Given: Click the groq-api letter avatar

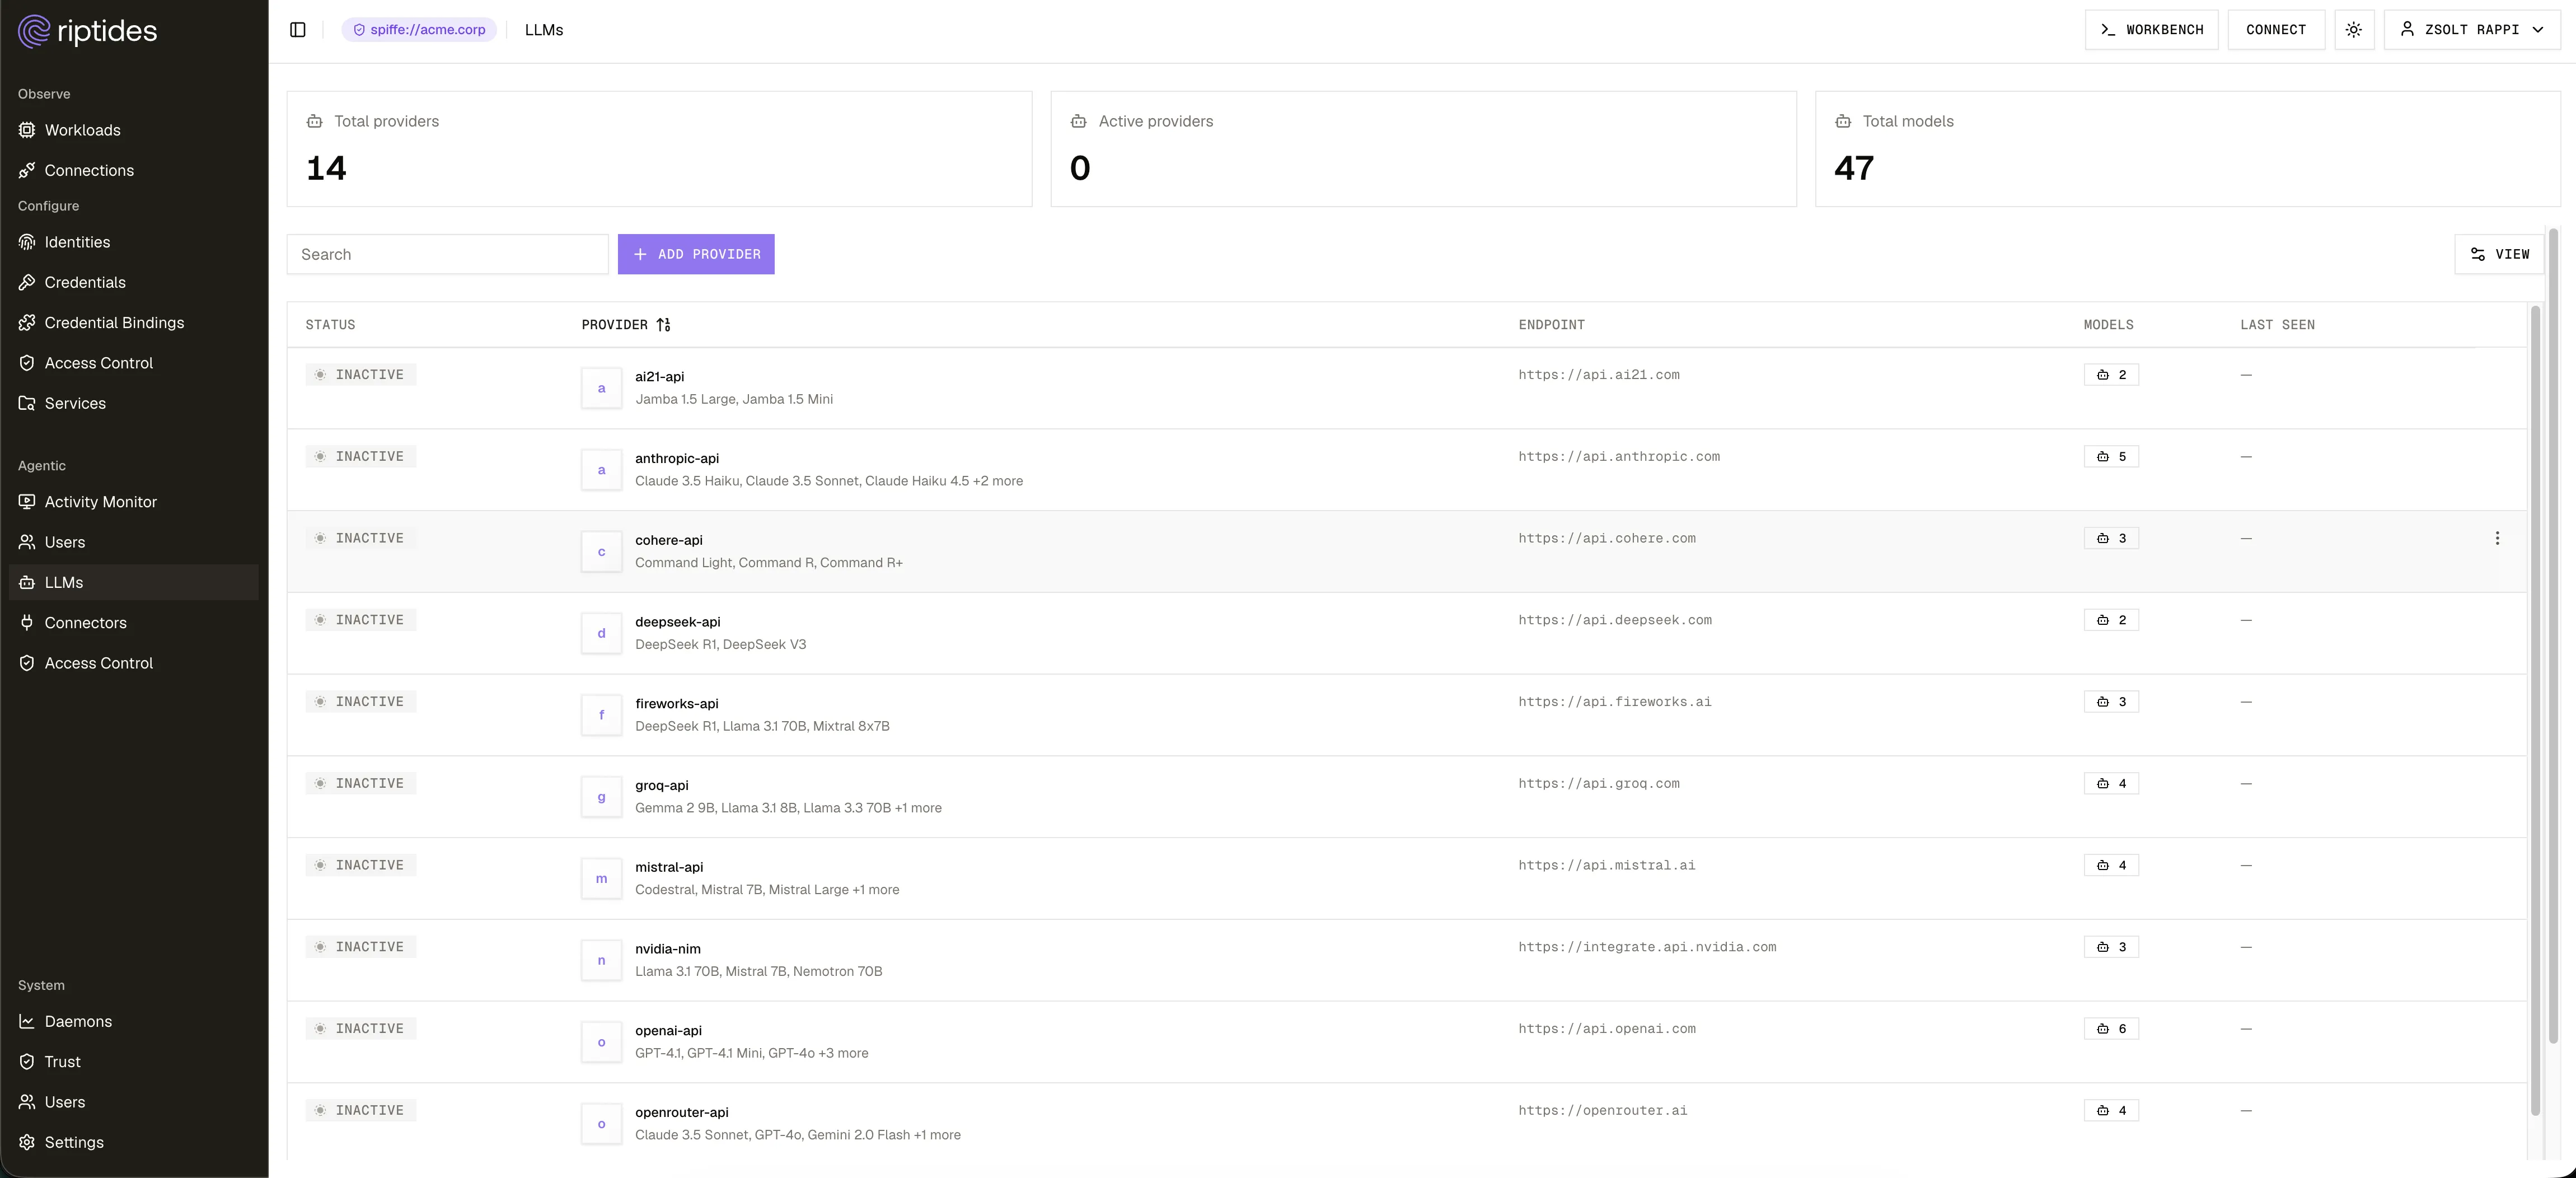Looking at the screenshot, I should pos(601,797).
